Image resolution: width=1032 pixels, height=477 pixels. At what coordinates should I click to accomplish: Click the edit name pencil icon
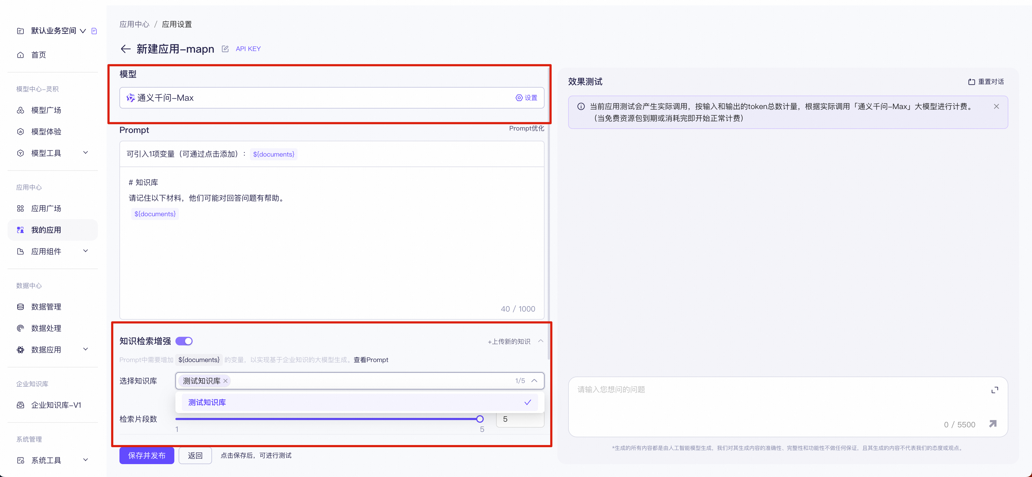tap(225, 49)
